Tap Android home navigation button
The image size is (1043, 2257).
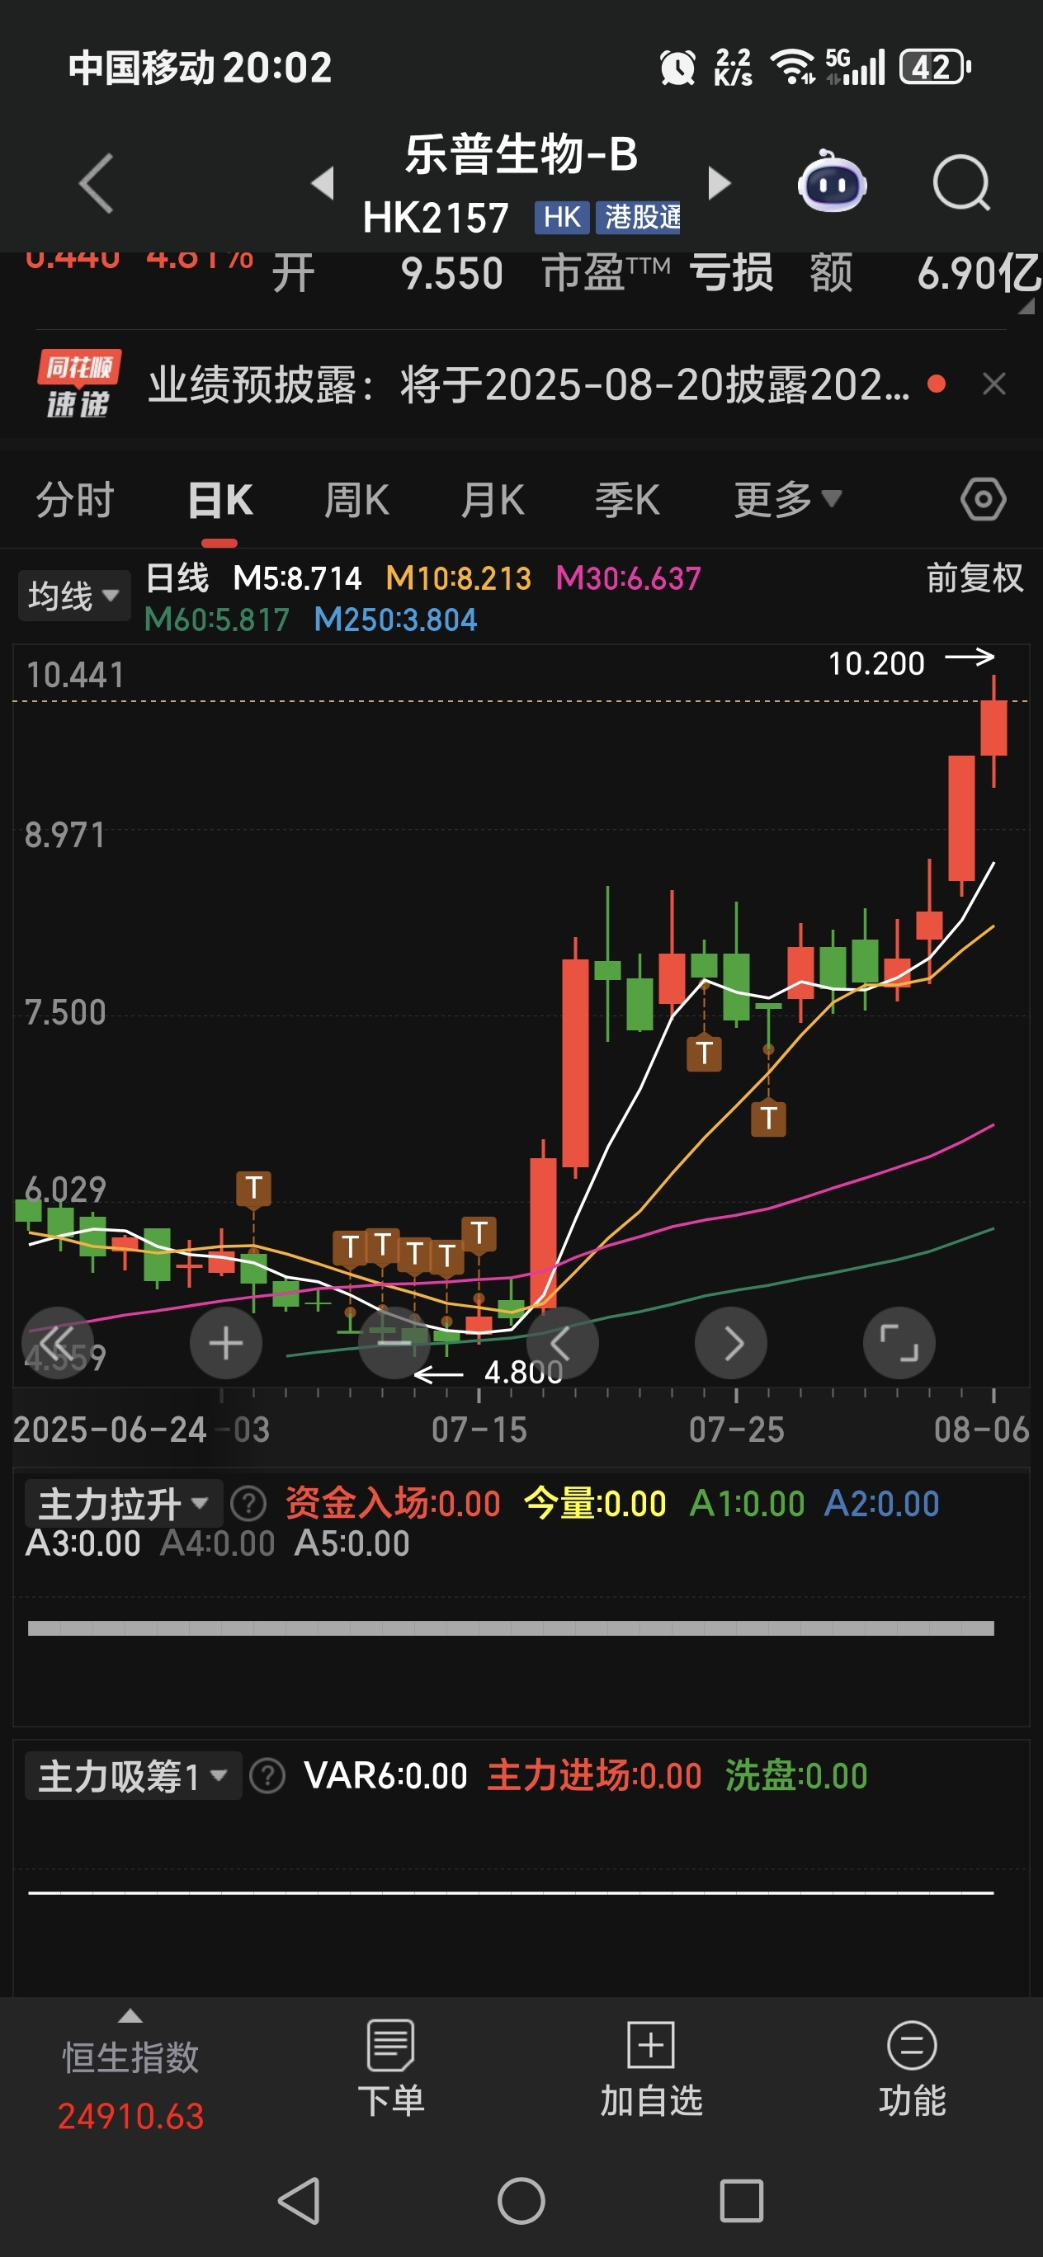pos(521,2200)
